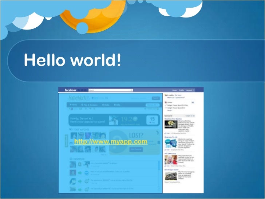Viewport: 265px width, 199px height.
Task: Open the More link under Games
Action: (x=169, y=110)
